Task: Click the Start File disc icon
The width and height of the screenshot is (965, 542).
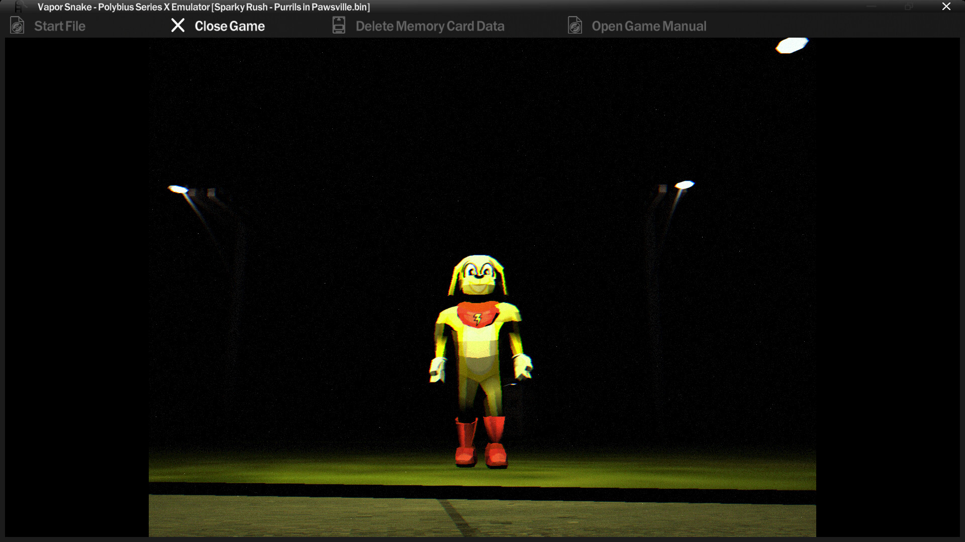Action: 17,26
